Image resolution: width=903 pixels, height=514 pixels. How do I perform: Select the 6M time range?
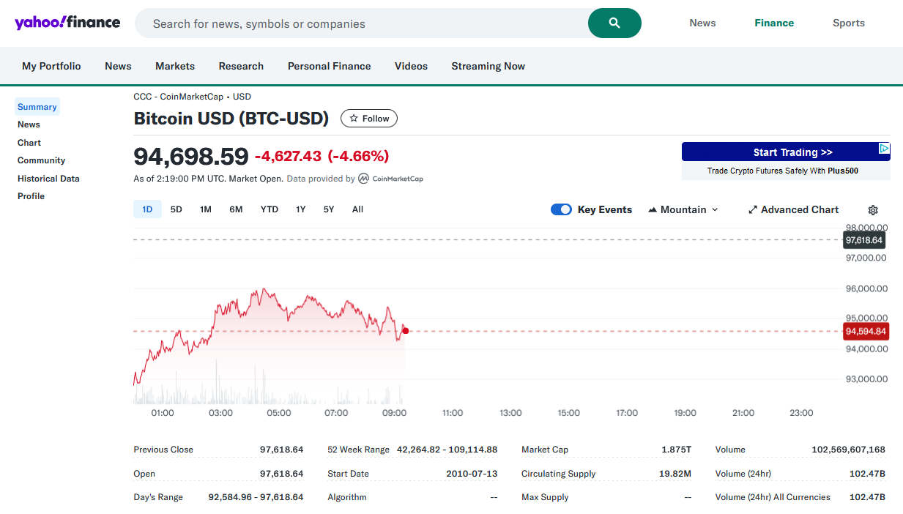236,209
